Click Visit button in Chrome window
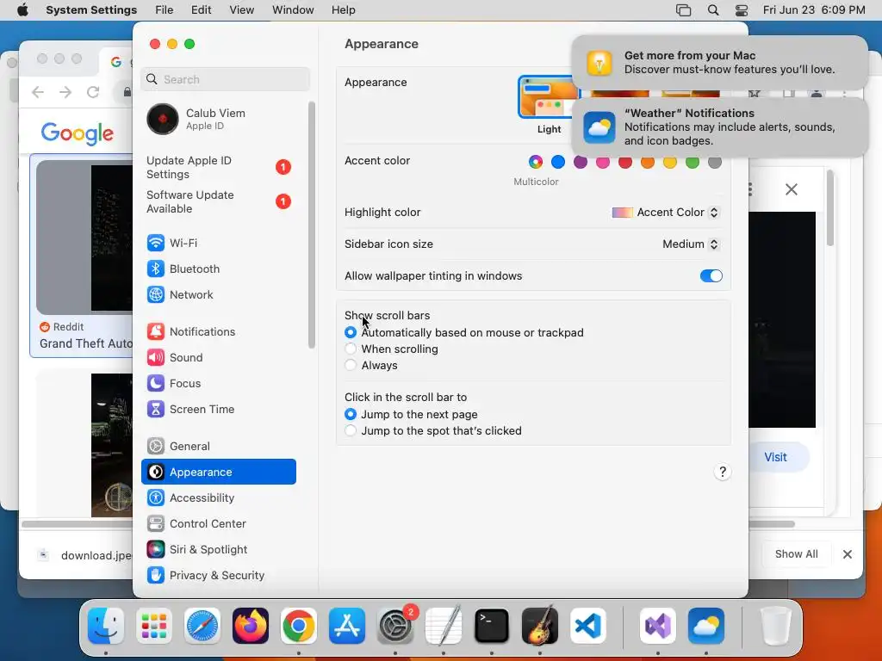The width and height of the screenshot is (882, 661). tap(775, 458)
